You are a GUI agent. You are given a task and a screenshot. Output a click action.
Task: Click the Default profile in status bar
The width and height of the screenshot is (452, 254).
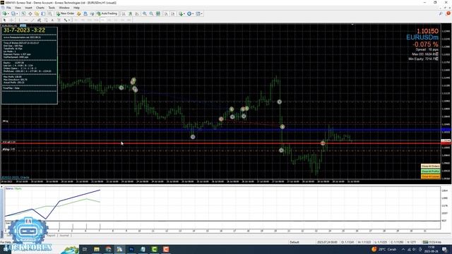click(295, 242)
